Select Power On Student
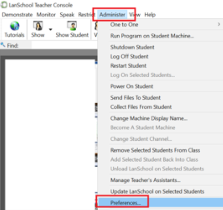Image resolution: width=223 pixels, height=210 pixels. click(x=132, y=86)
